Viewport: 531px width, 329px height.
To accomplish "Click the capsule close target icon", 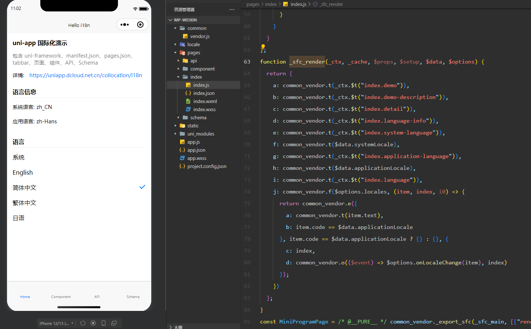I will (140, 25).
